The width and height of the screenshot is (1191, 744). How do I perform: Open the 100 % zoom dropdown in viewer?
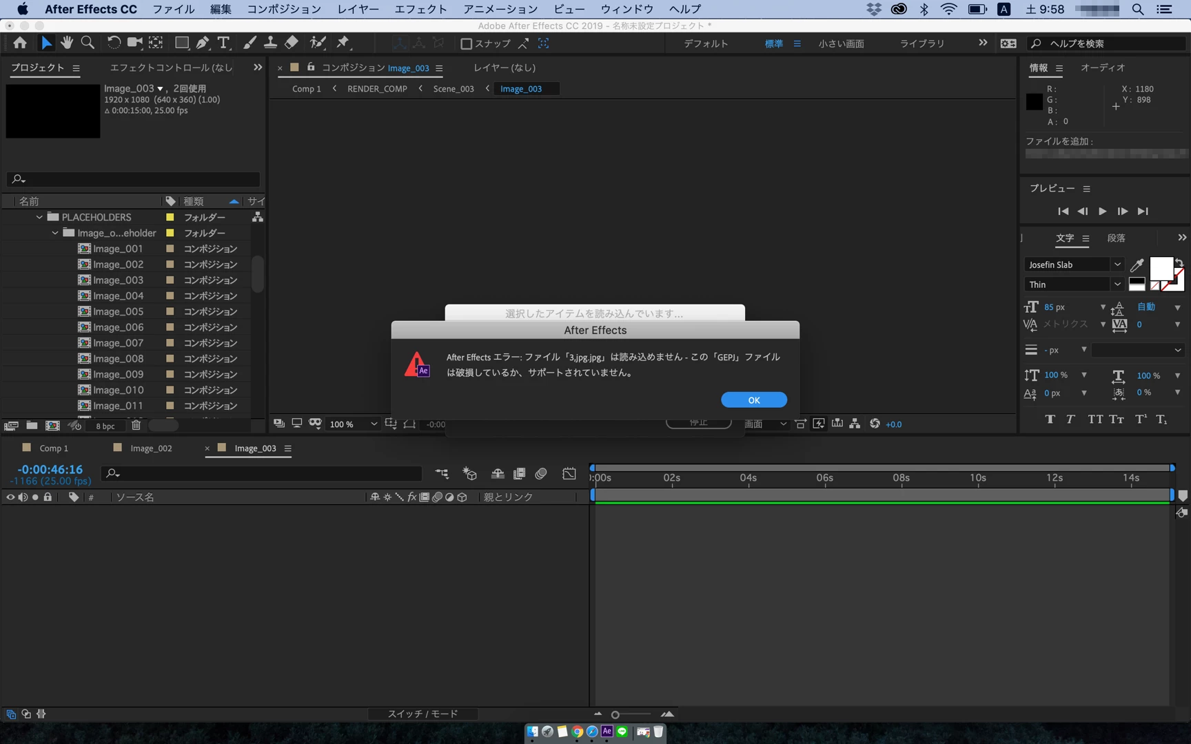pos(353,424)
